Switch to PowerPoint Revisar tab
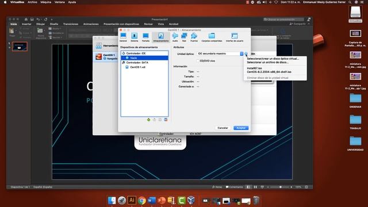368x207 pixels. click(148, 24)
